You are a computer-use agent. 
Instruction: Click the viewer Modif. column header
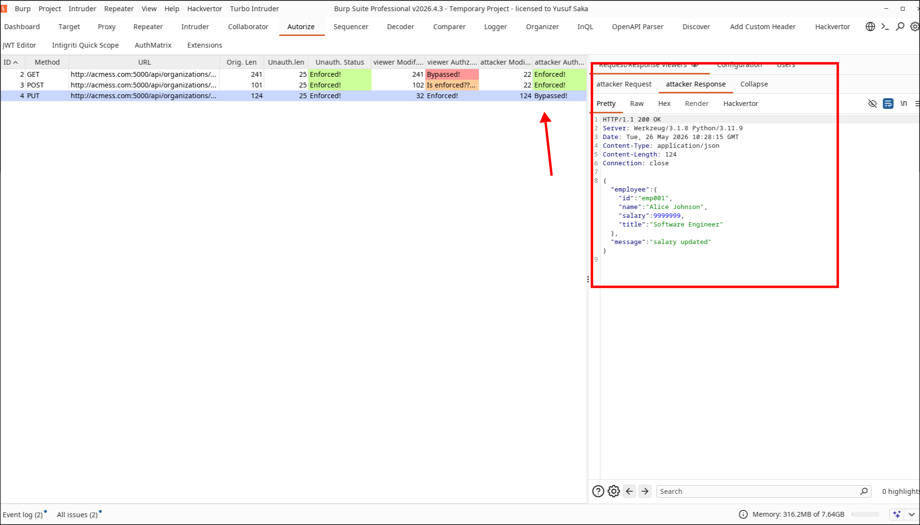pyautogui.click(x=398, y=62)
